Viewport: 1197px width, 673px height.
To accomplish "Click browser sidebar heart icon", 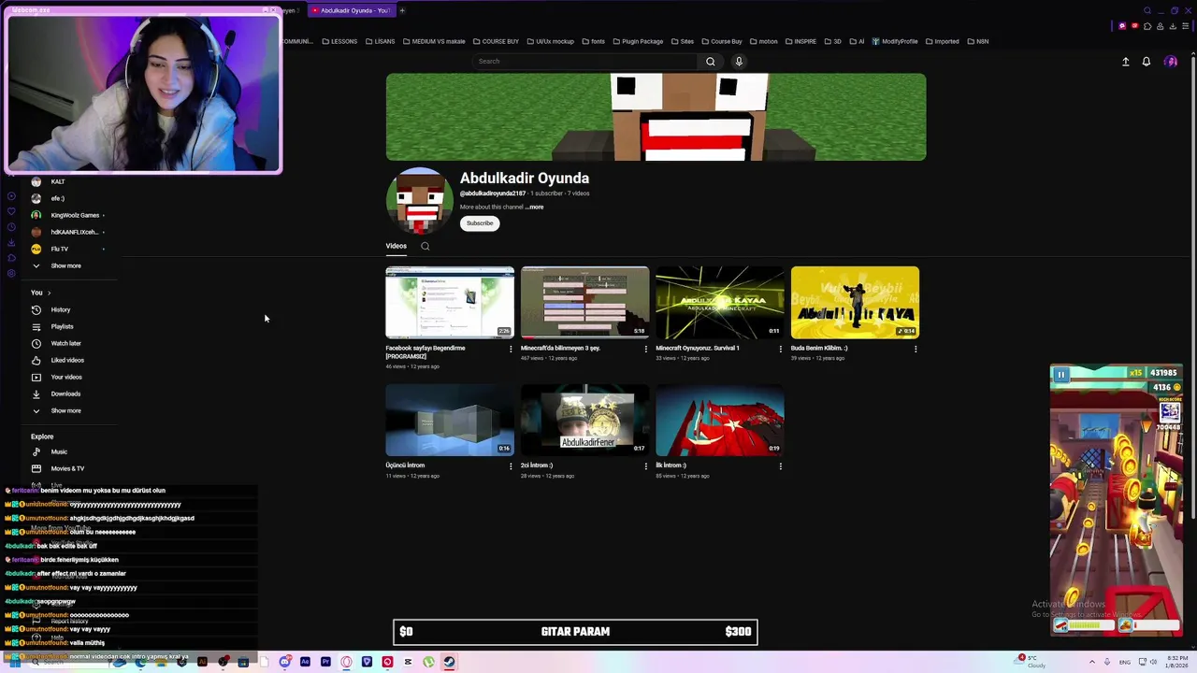I will 11,211.
